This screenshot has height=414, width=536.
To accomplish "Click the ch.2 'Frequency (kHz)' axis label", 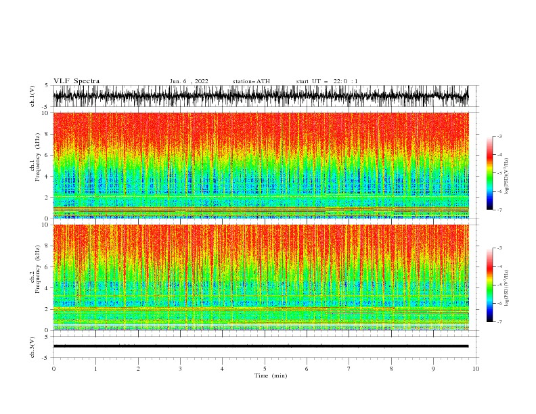I will (x=38, y=269).
